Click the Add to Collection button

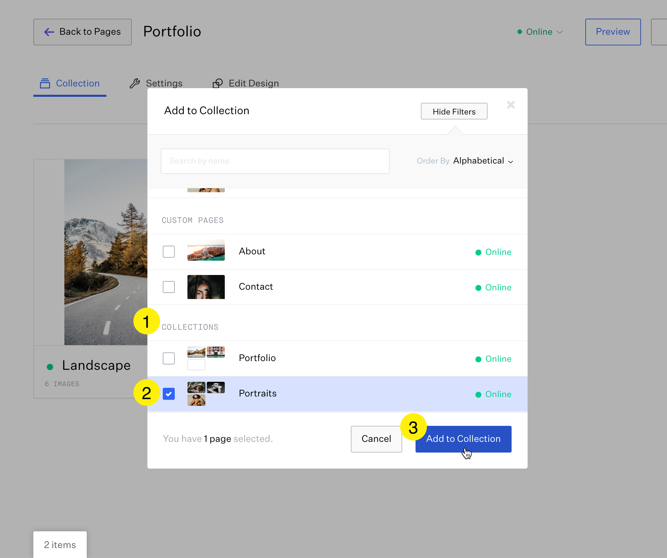coord(463,439)
